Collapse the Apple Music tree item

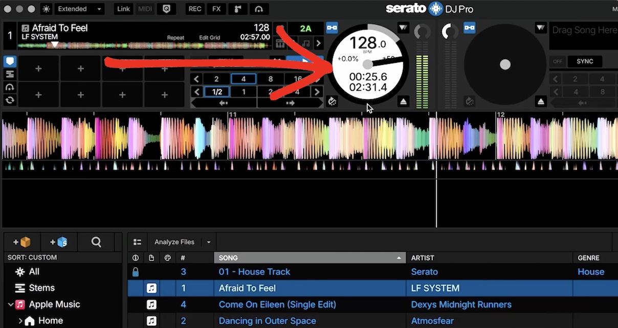point(10,304)
